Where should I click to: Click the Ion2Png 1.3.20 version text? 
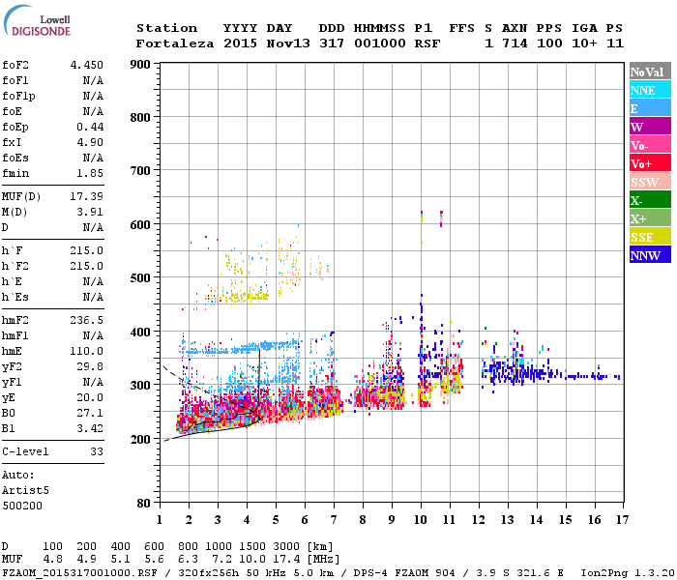coord(628,573)
